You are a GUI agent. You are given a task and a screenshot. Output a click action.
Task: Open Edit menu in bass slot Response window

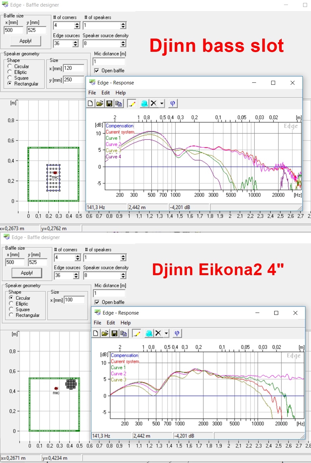point(106,93)
